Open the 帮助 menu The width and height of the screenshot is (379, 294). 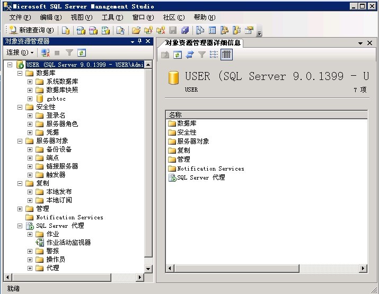click(205, 17)
